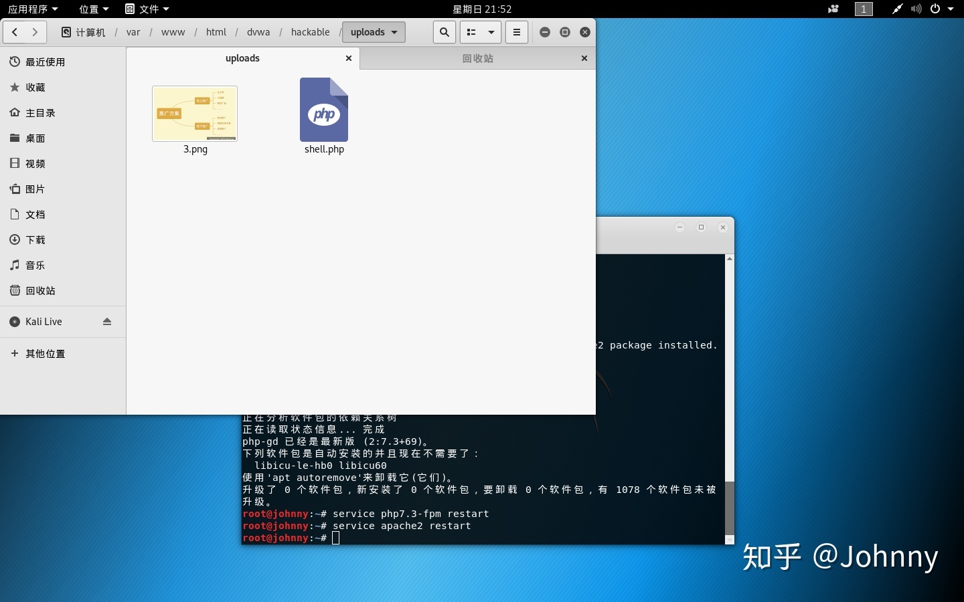
Task: Open the clock 星期日 21:52 calendar
Action: [482, 9]
